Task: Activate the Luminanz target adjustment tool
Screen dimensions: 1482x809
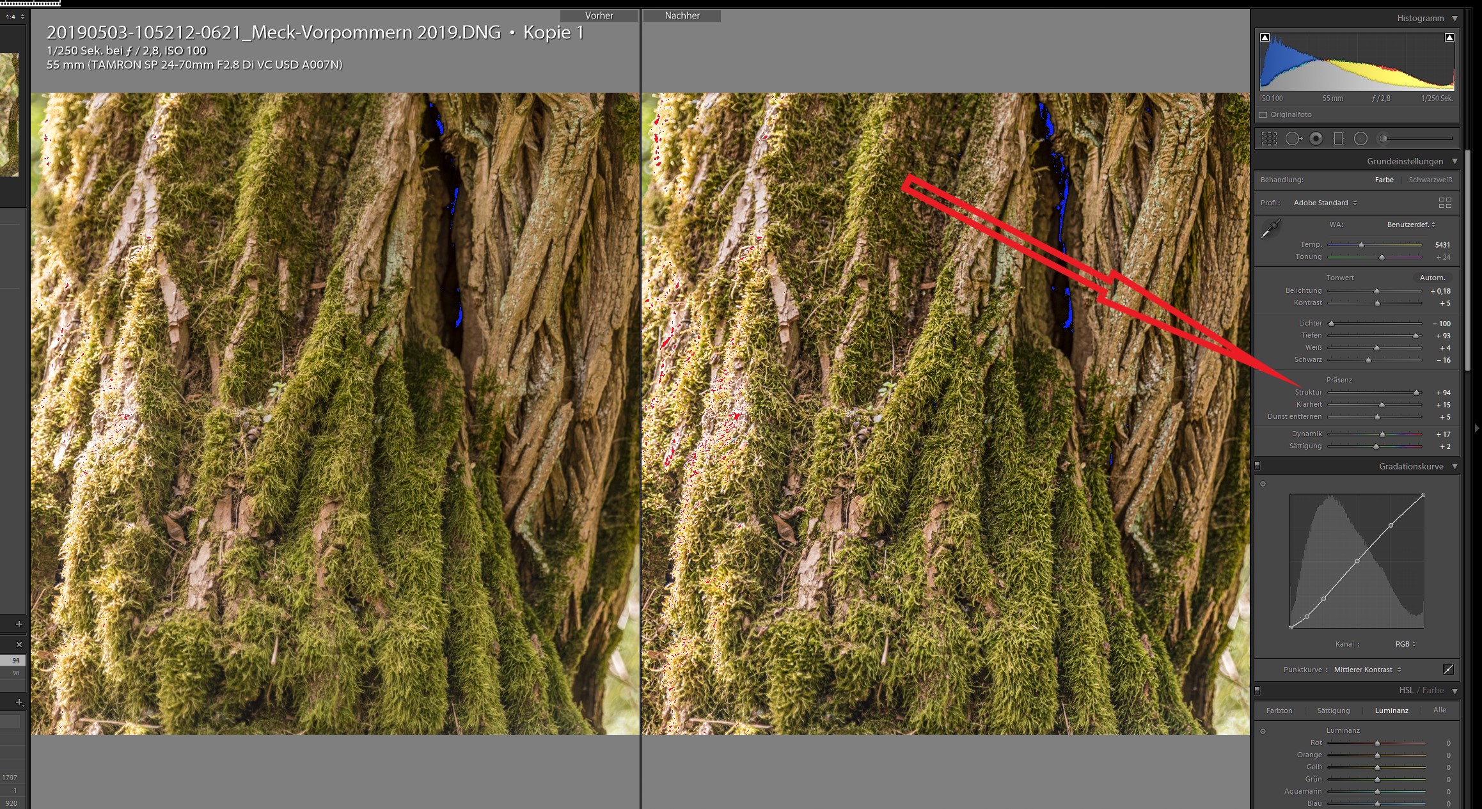Action: coord(1263,731)
